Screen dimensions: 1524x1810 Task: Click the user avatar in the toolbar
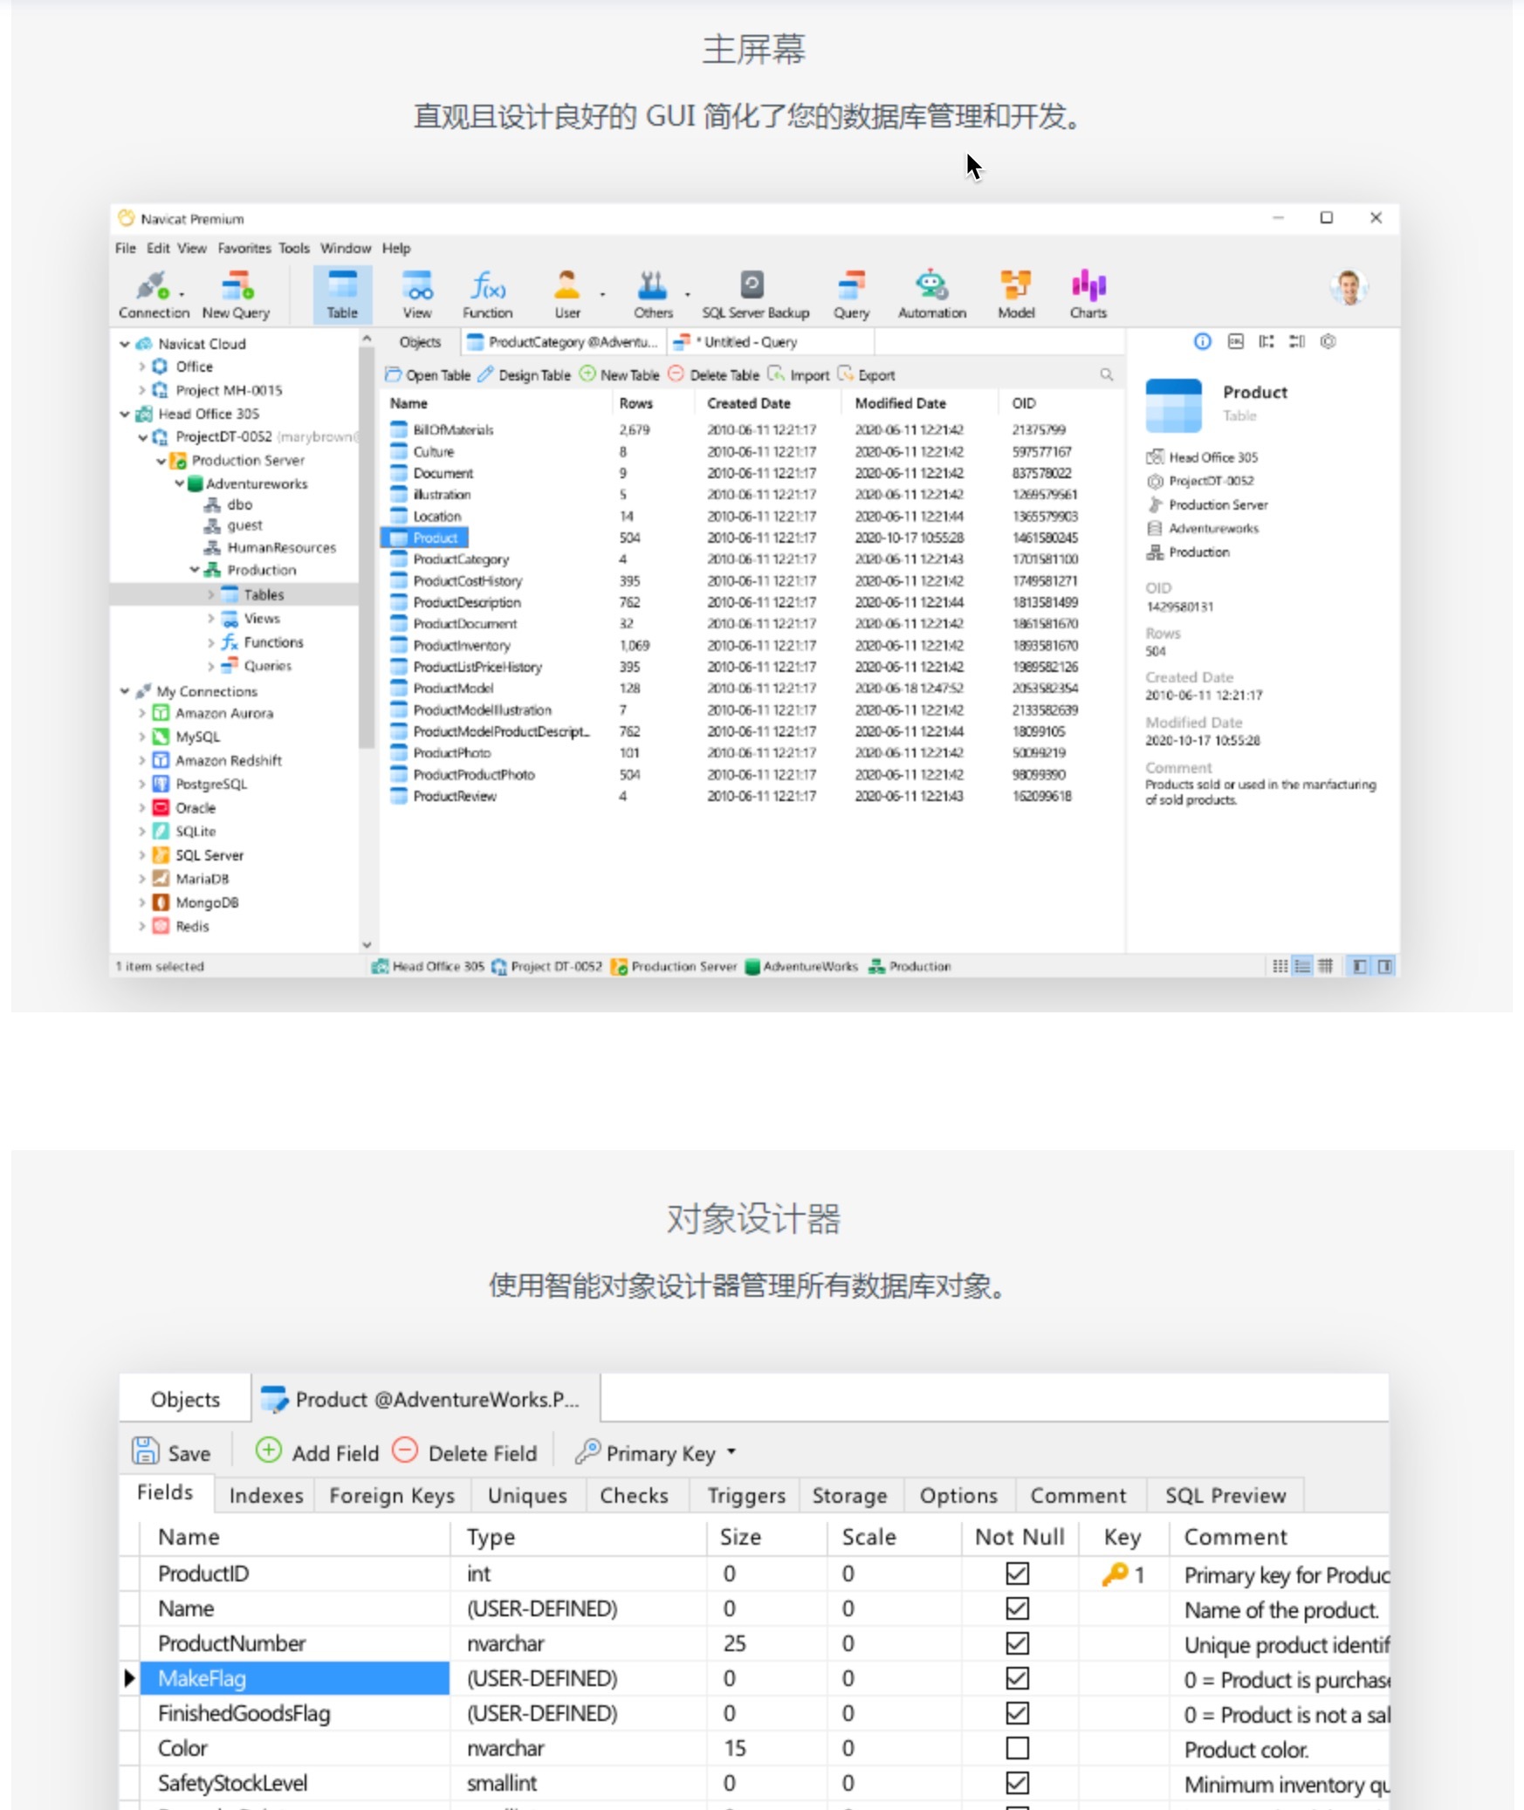click(1349, 287)
